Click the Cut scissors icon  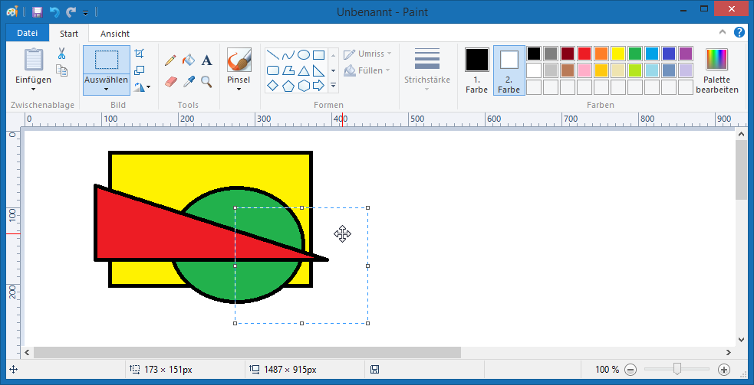tap(62, 54)
